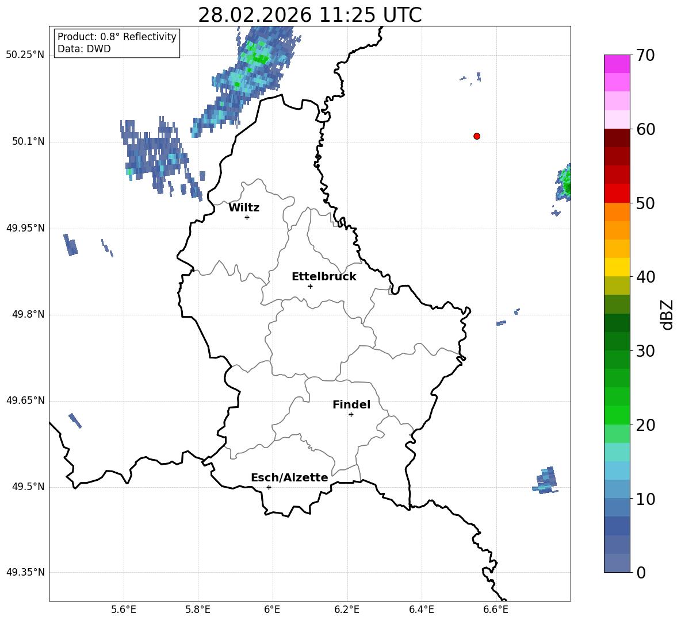Click the Product: 0.8° Reflectivity text
Screen dimensions: 681x621
pyautogui.click(x=117, y=36)
